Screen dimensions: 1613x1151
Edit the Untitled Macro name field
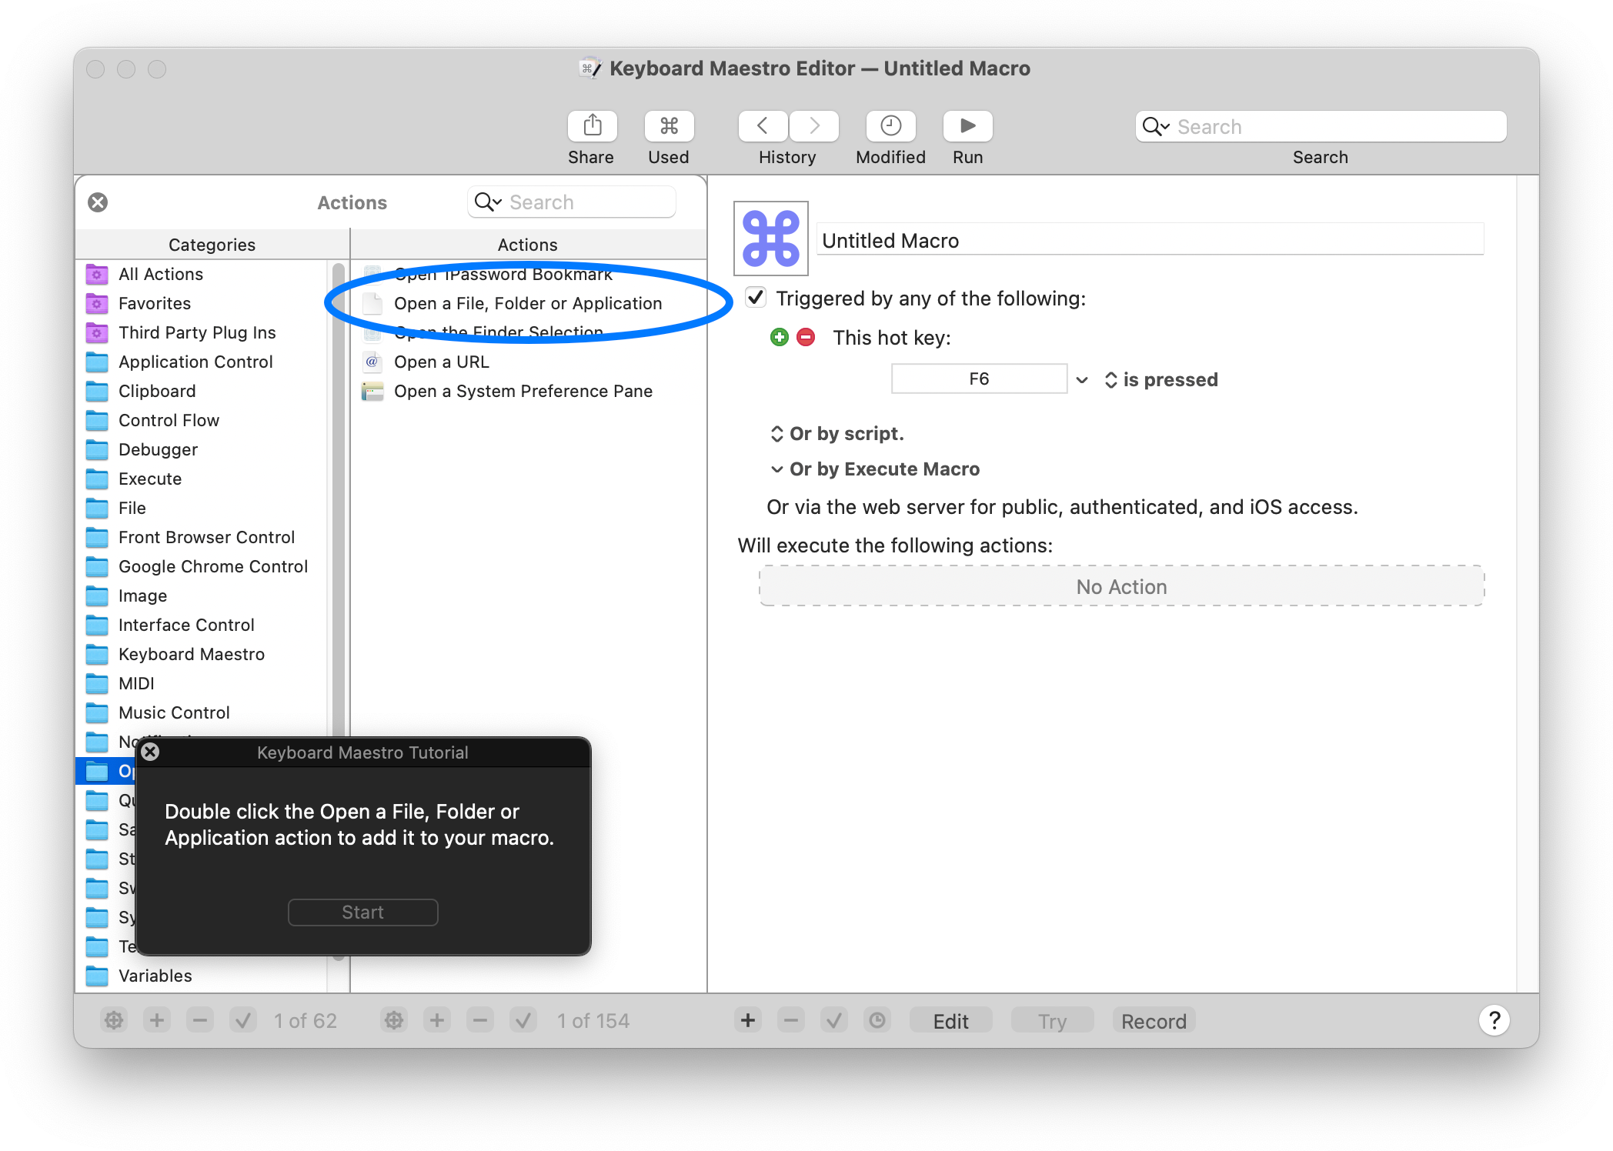pyautogui.click(x=1150, y=240)
